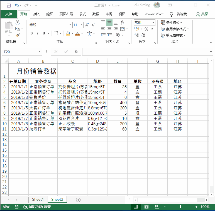Switch to Page Layout view button
The image size is (215, 211).
coord(146,207)
